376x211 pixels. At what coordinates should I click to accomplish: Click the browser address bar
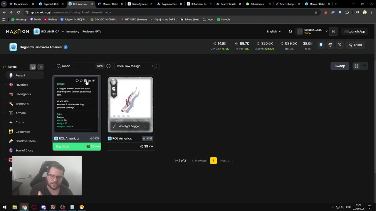coord(170,12)
